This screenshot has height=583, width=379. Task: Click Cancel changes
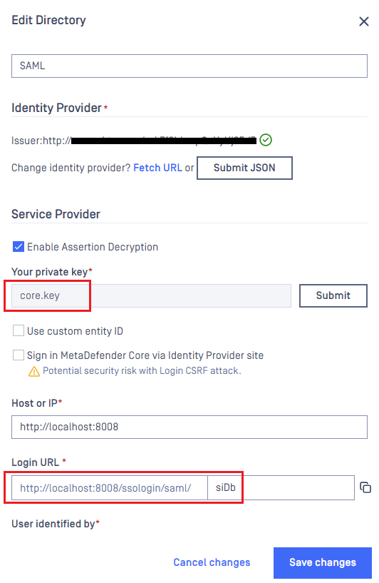click(x=212, y=562)
